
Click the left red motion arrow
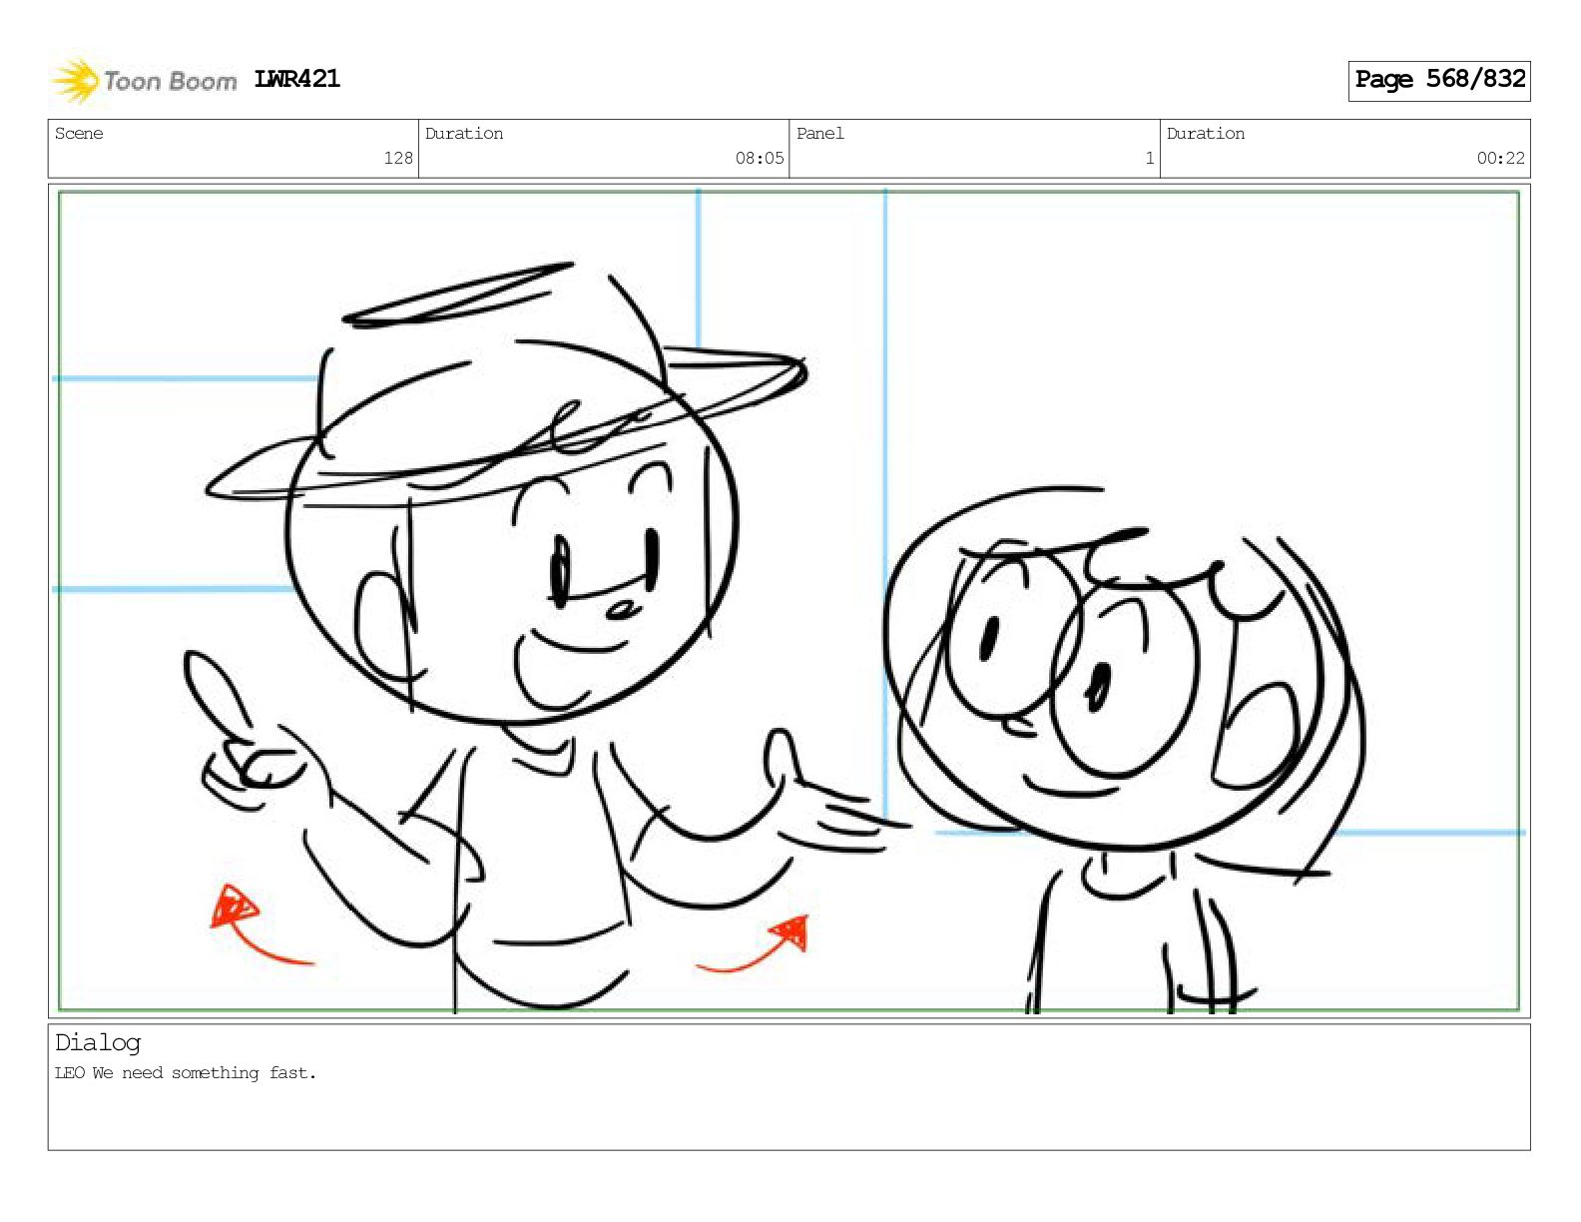point(255,925)
